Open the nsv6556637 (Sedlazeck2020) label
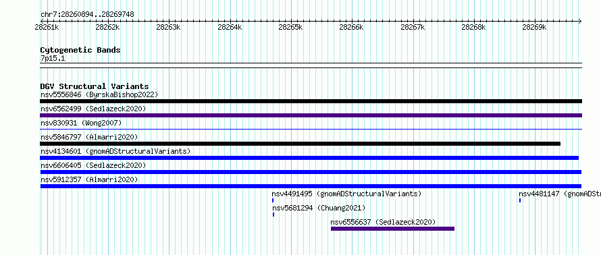 coord(384,222)
